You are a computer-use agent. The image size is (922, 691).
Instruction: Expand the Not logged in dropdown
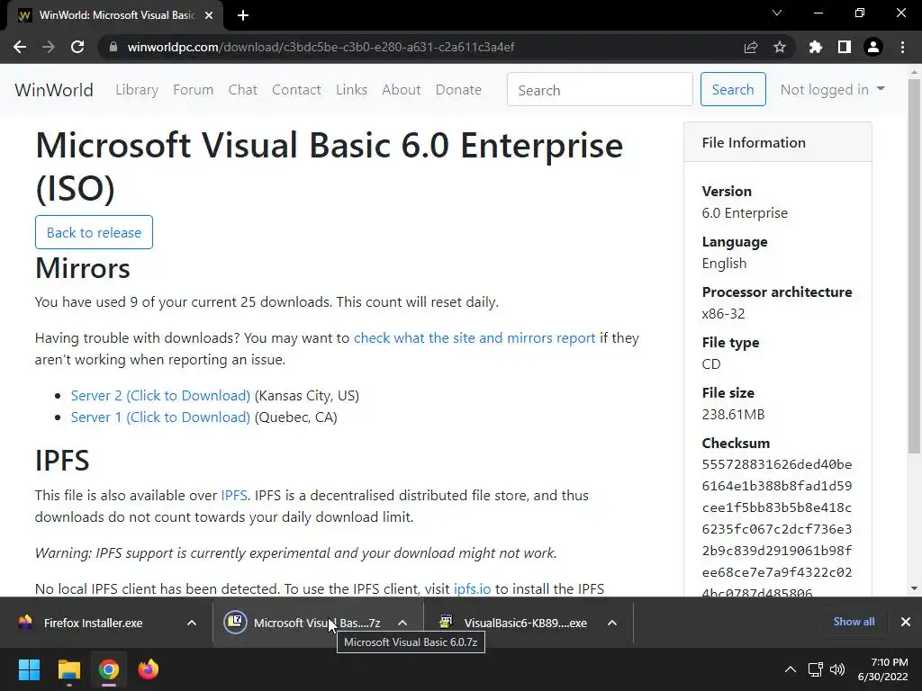pyautogui.click(x=832, y=90)
